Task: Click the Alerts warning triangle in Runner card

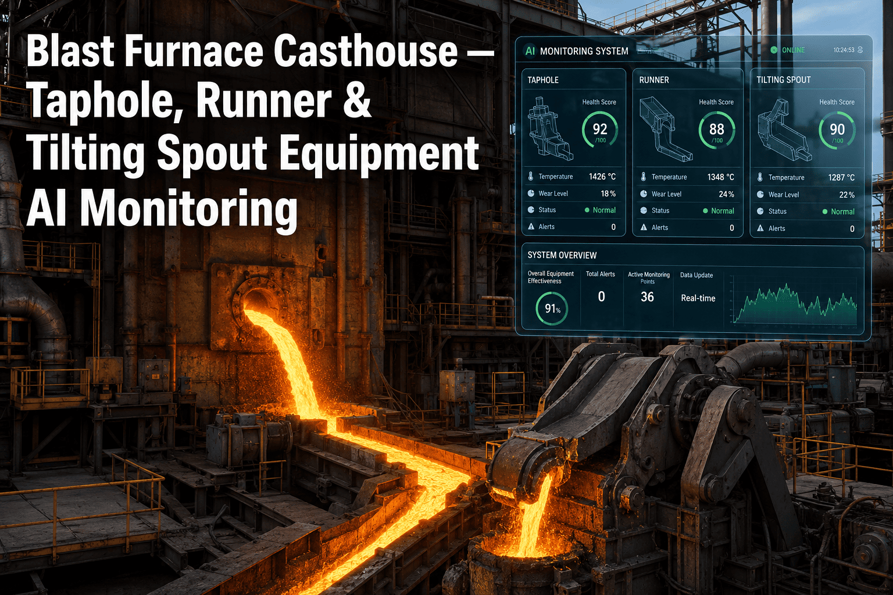Action: tap(644, 227)
